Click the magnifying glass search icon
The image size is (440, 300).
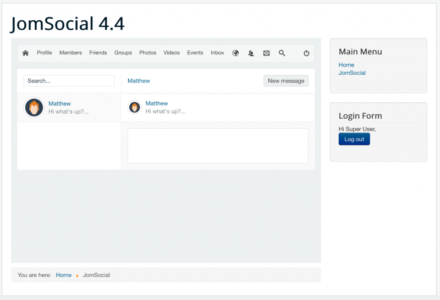click(x=282, y=53)
